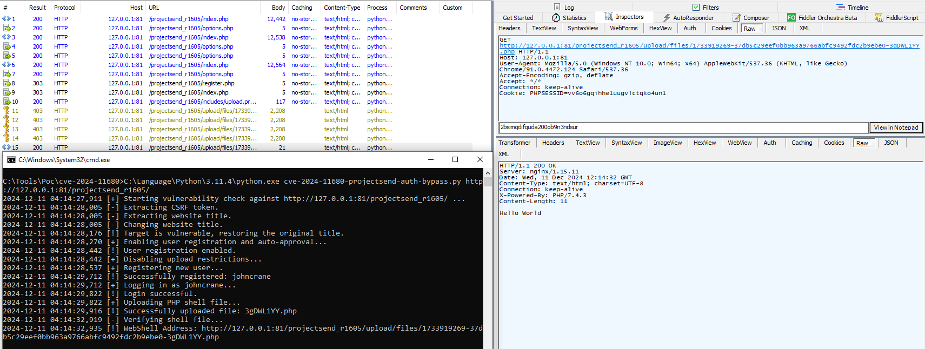Click body size 21 in session 15
Viewport: 925px width, 349px height.
pos(282,147)
